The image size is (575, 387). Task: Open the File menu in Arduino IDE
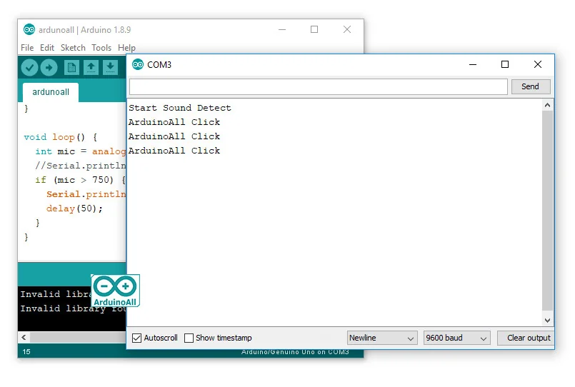(x=27, y=48)
